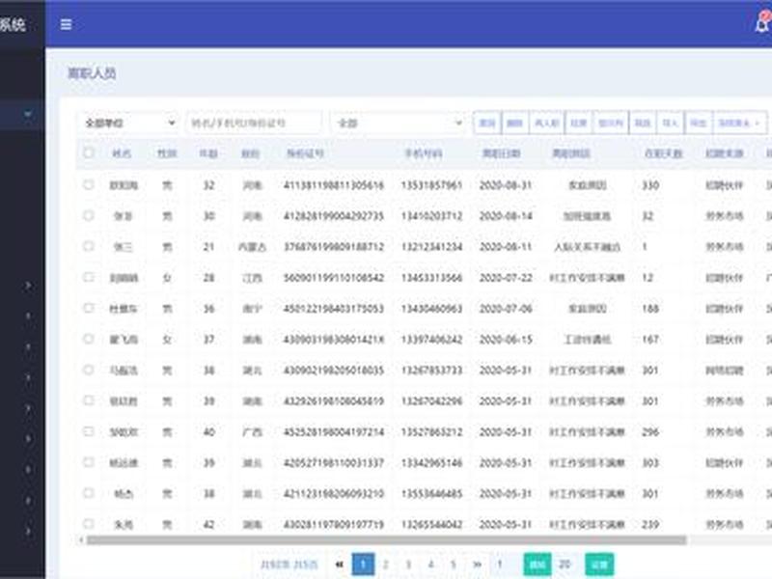Image resolution: width=772 pixels, height=579 pixels.
Task: Tick the select-all checkbox in the table header
Action: click(x=89, y=152)
